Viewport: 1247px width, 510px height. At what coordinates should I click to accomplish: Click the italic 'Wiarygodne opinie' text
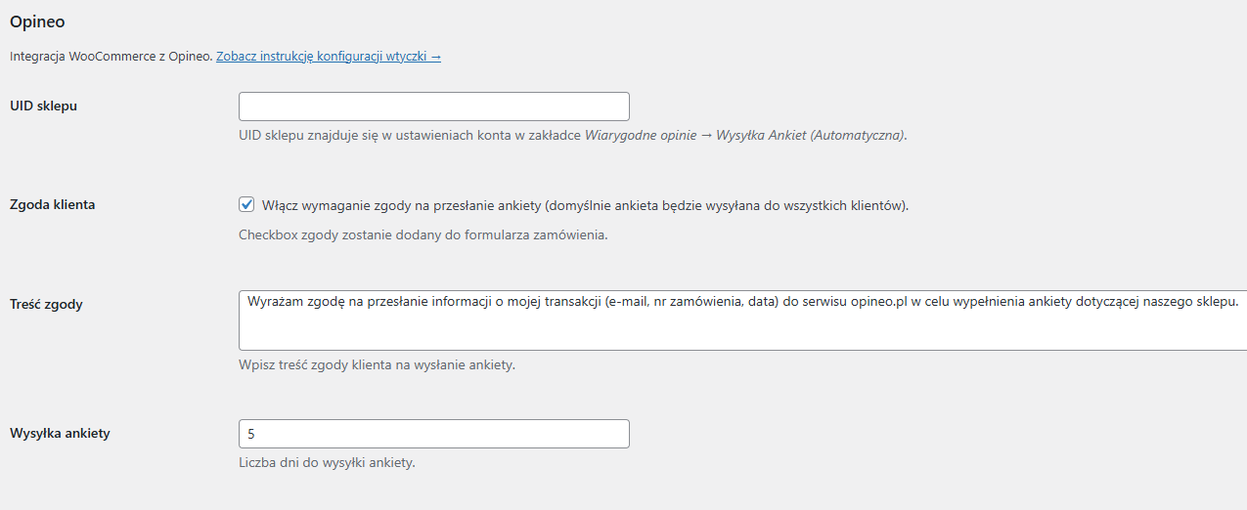[x=641, y=136]
